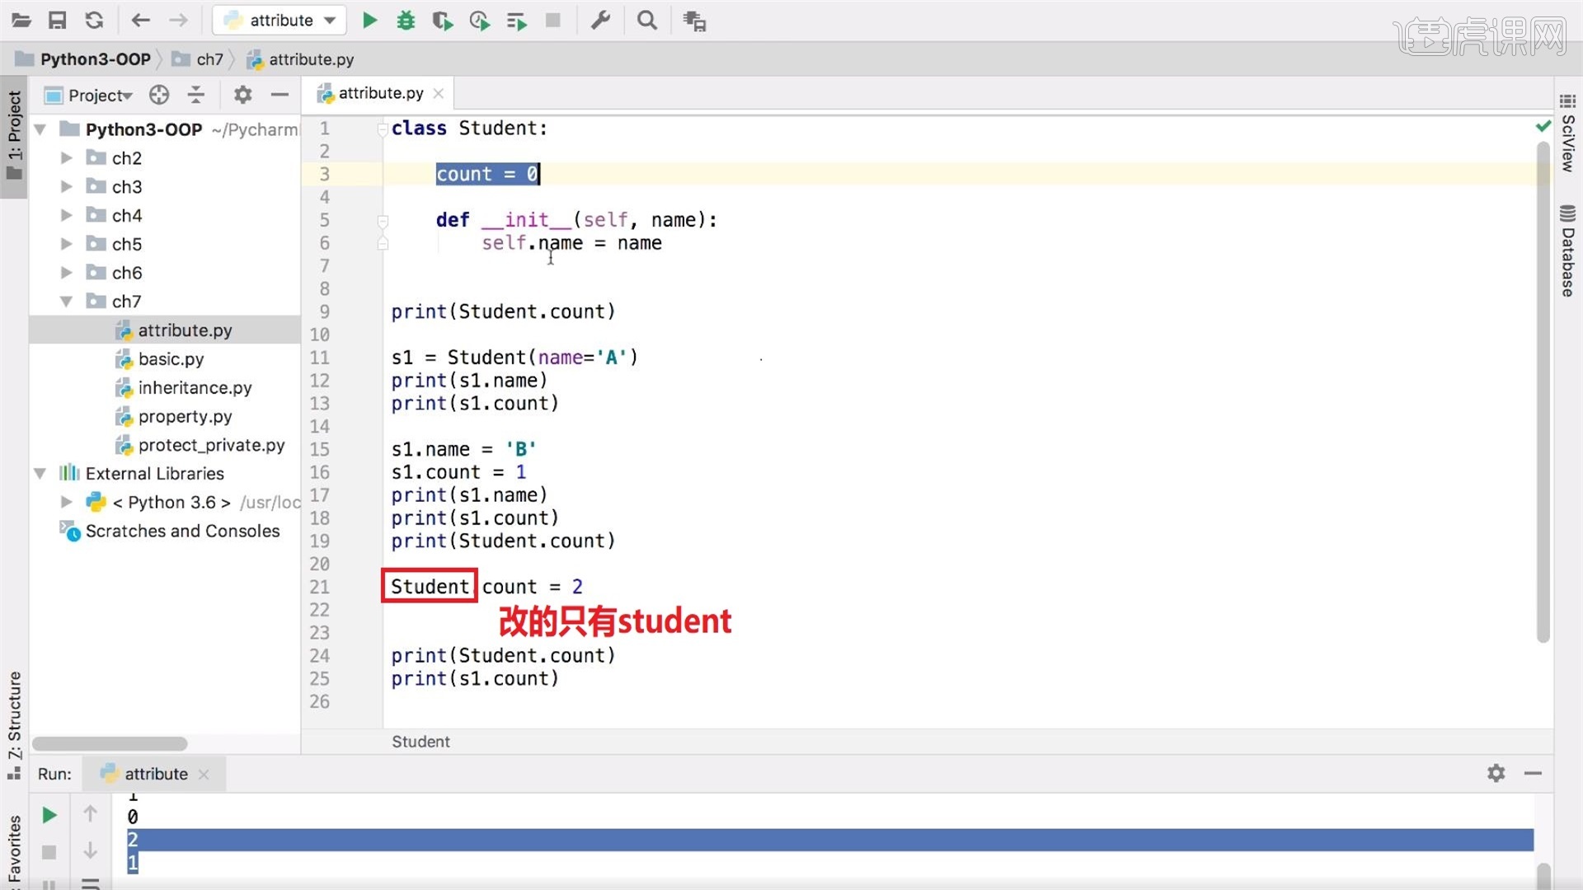Screen dimensions: 1583x890
Task: Click Search Everywhere magnifier icon
Action: click(647, 21)
